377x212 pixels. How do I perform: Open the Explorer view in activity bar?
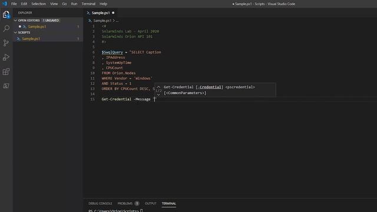click(6, 15)
